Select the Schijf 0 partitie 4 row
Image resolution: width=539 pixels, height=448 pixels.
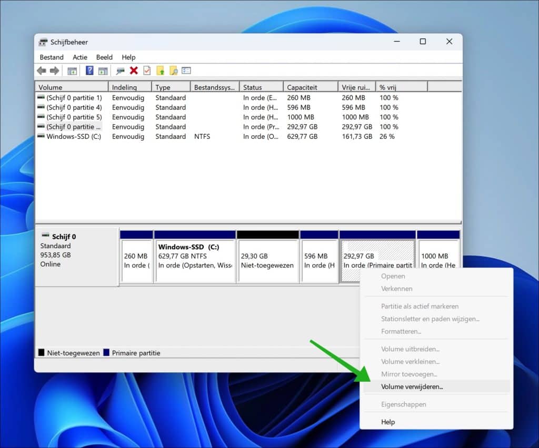[74, 107]
